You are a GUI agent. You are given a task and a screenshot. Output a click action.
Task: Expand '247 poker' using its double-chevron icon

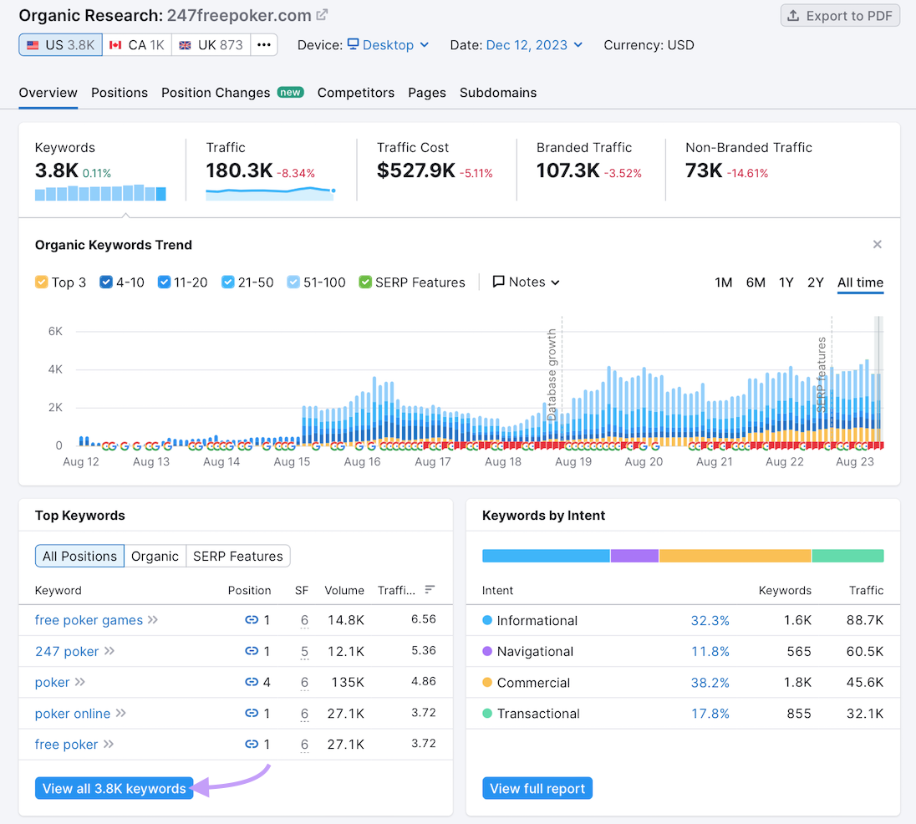109,651
